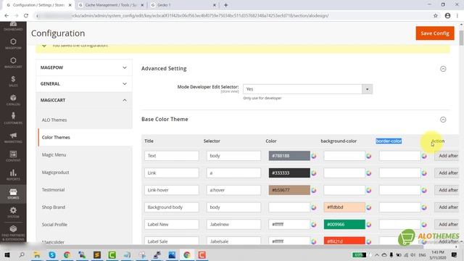Click Add after on Link row
This screenshot has width=464, height=261.
click(x=447, y=173)
